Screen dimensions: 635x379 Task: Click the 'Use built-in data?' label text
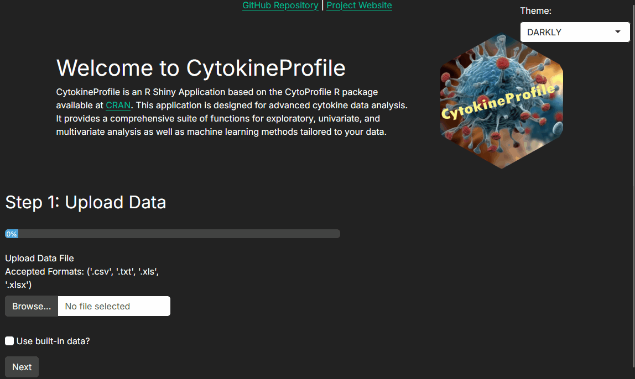pos(53,341)
